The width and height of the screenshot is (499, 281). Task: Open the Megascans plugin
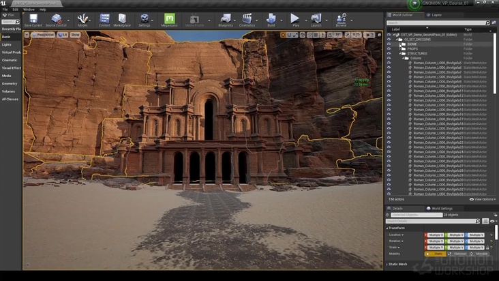pos(169,19)
